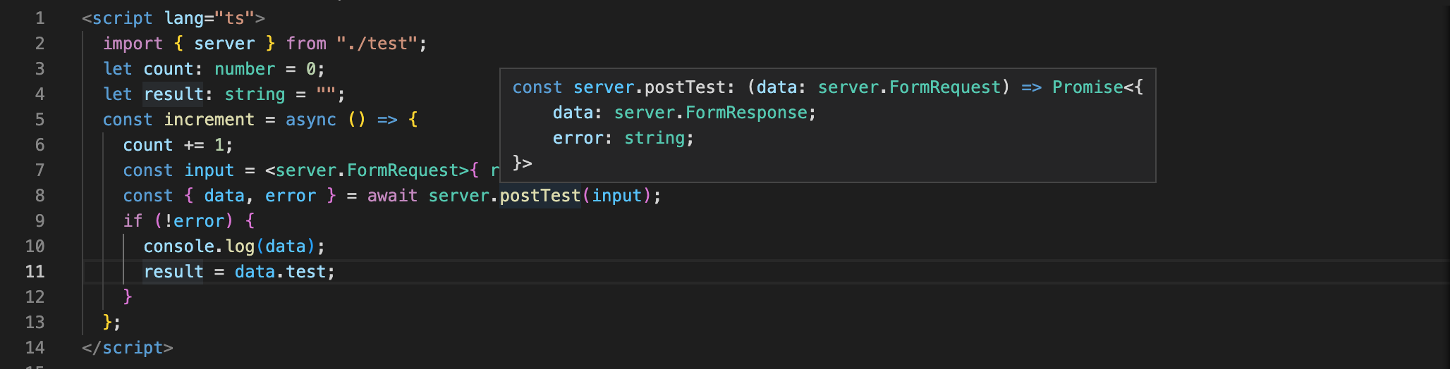Click line number 14 in the gutter
Screen dimensions: 1450x369
35,348
